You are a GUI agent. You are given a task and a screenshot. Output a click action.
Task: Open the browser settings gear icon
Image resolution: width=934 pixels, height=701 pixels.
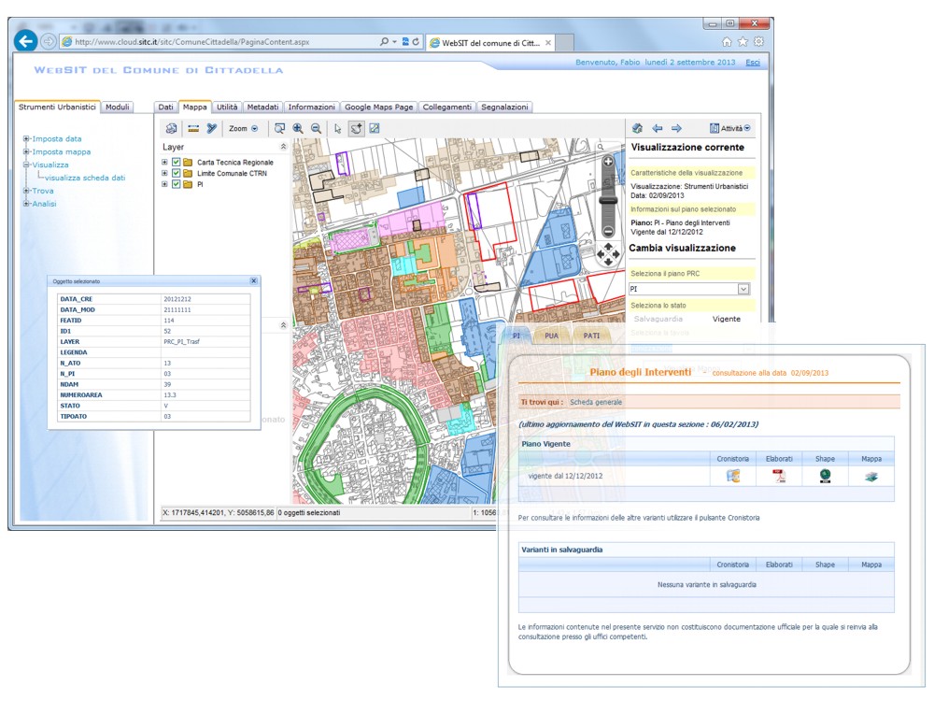[758, 42]
